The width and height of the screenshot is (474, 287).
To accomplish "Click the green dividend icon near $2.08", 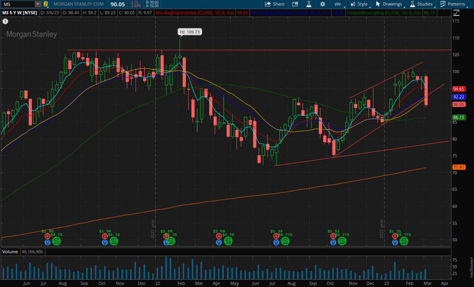I will [x=171, y=241].
